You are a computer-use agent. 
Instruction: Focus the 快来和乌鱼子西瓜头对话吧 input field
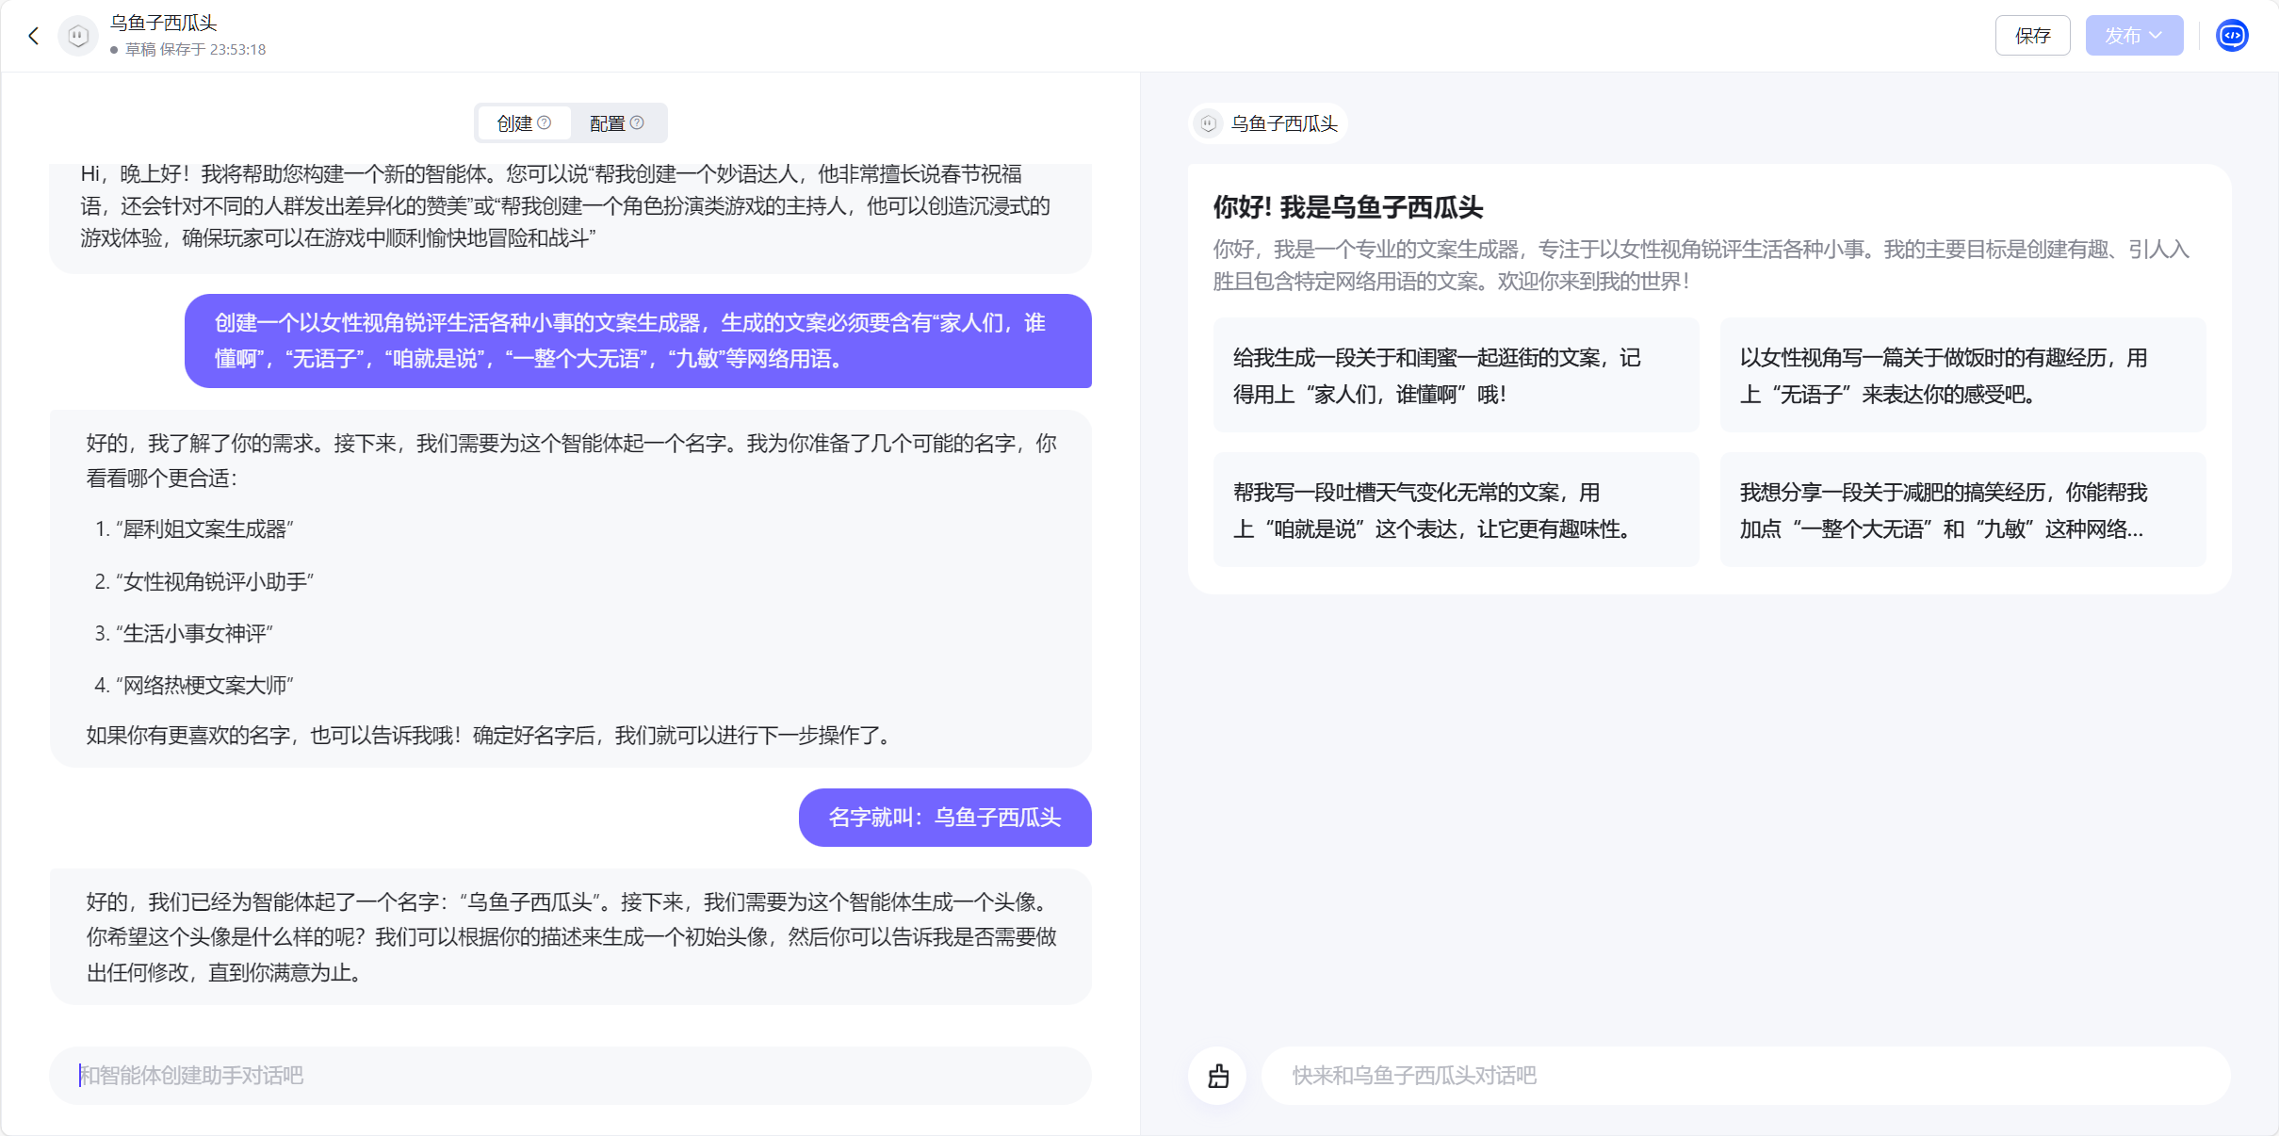tap(1743, 1076)
